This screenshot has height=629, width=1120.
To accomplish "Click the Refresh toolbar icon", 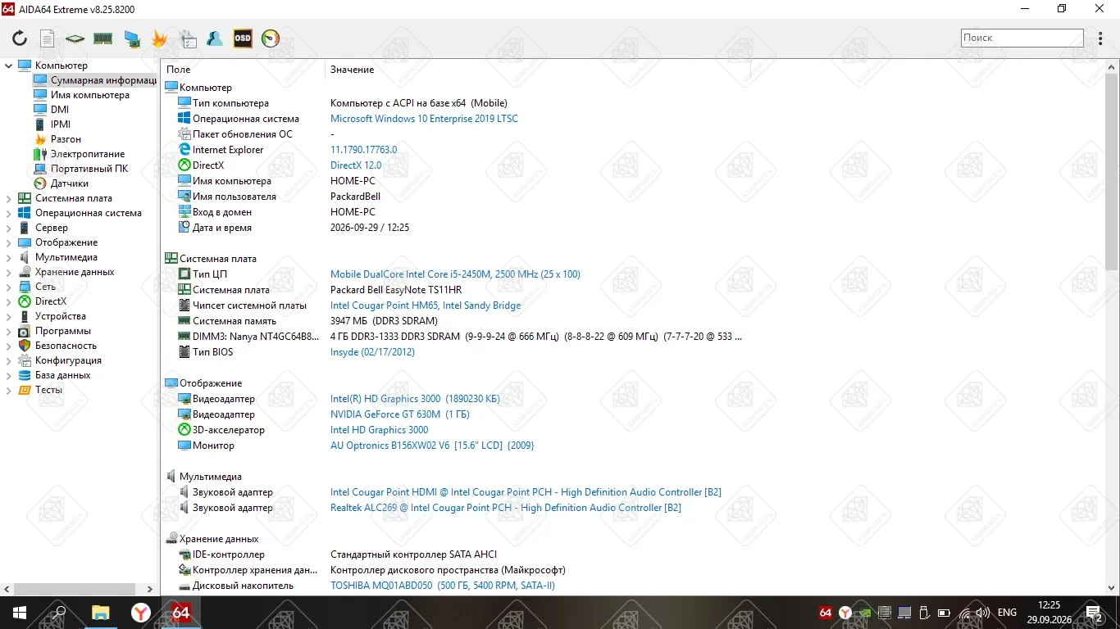I will 20,38.
